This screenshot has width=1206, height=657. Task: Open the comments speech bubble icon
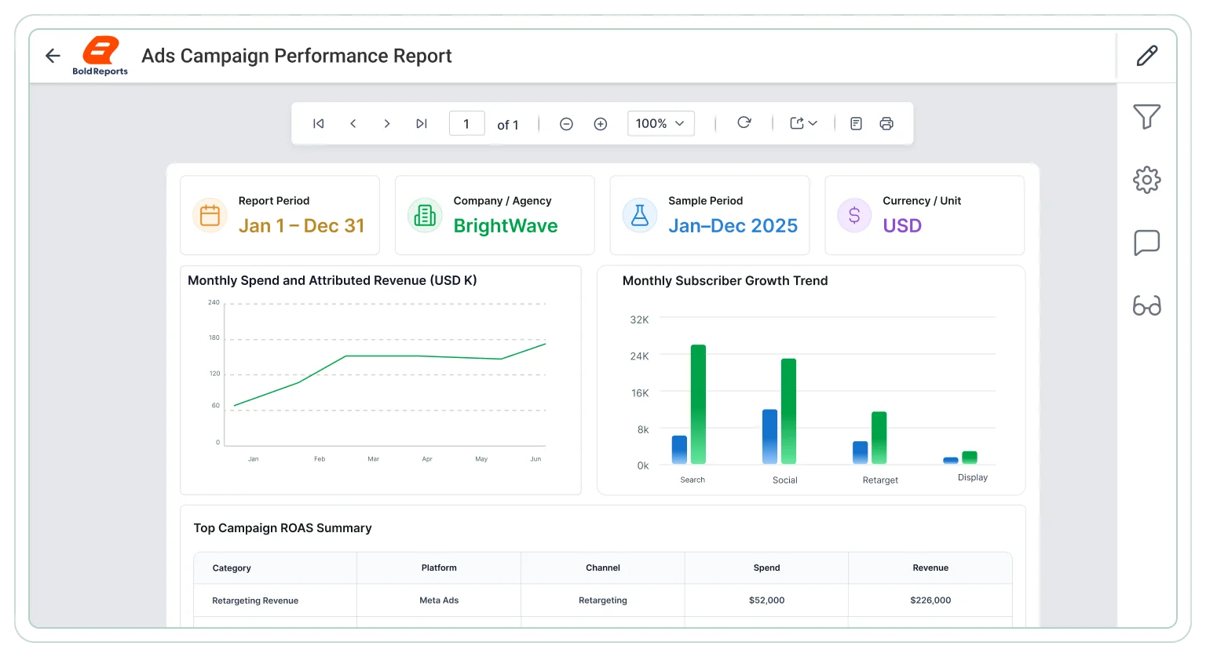[1147, 243]
